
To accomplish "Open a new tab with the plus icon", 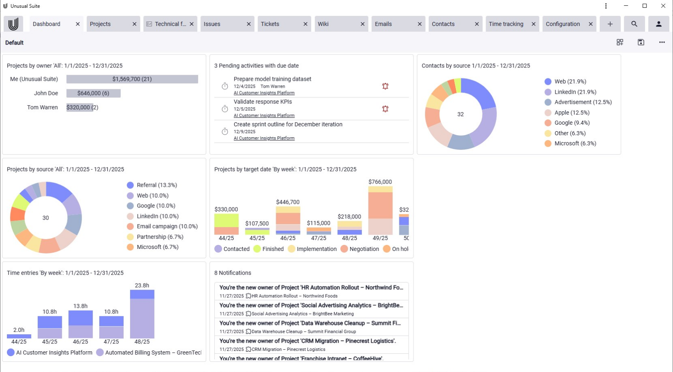I will tap(610, 24).
